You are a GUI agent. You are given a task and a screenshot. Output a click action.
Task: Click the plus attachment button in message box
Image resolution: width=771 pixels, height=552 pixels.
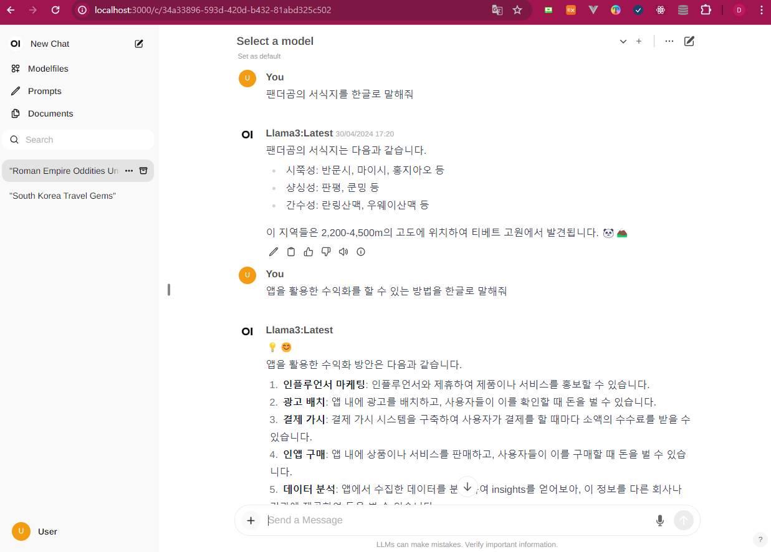tap(251, 520)
